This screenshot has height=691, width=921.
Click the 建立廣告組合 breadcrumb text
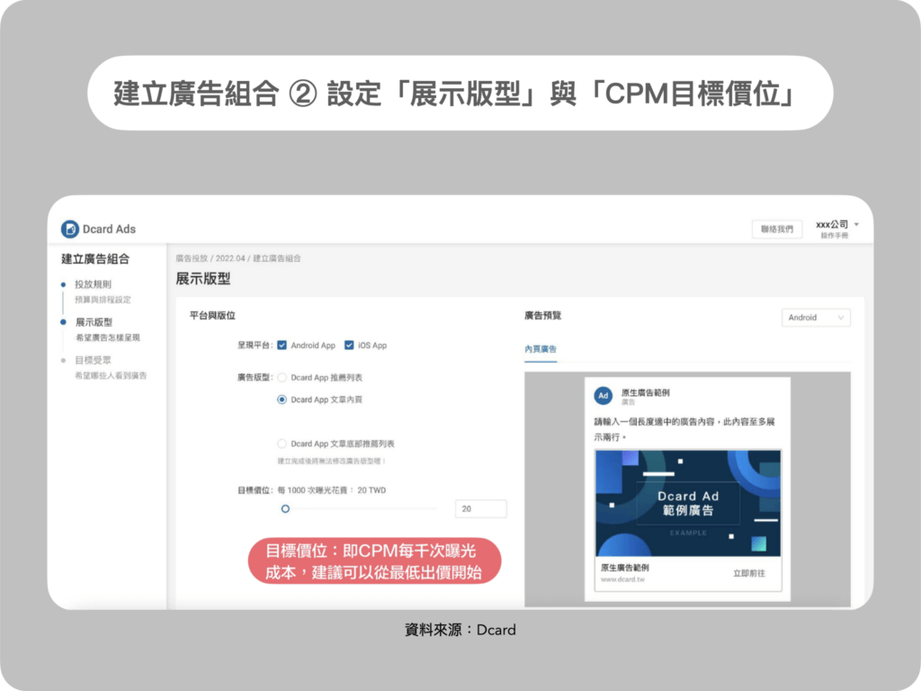277,258
